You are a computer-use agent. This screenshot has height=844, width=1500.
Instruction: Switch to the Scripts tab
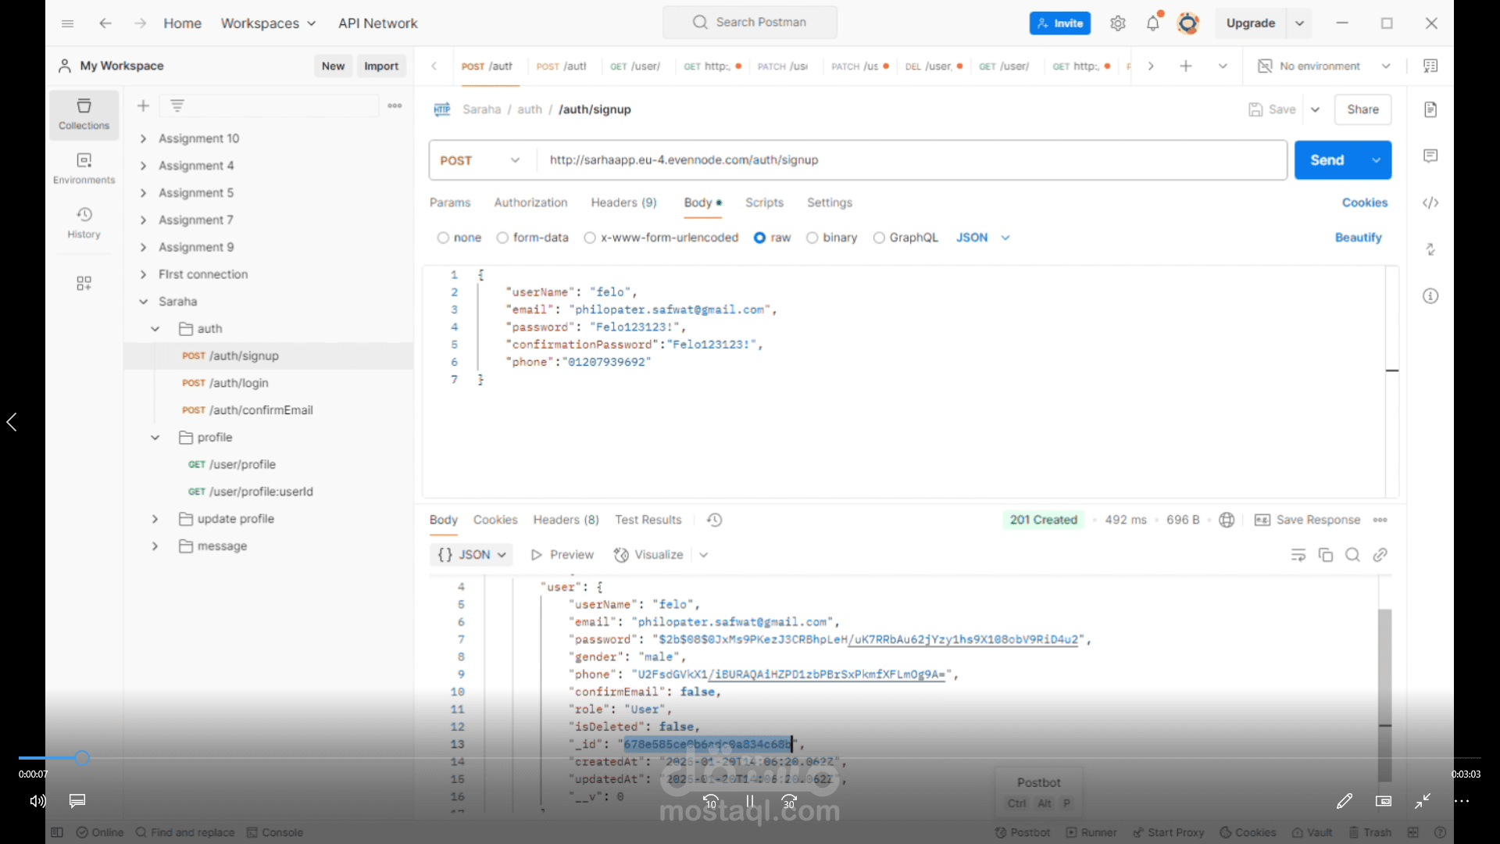click(764, 202)
